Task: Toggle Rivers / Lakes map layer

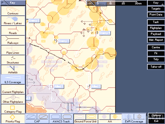Action: (x=13, y=20)
